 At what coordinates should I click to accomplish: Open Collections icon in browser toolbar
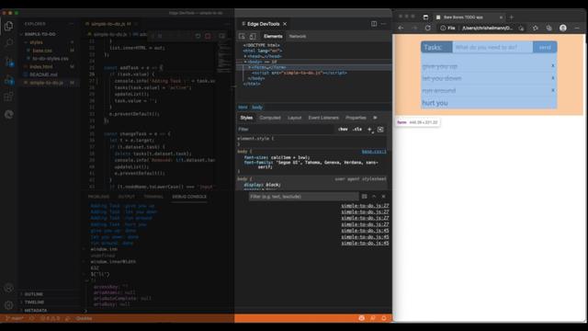pyautogui.click(x=549, y=28)
